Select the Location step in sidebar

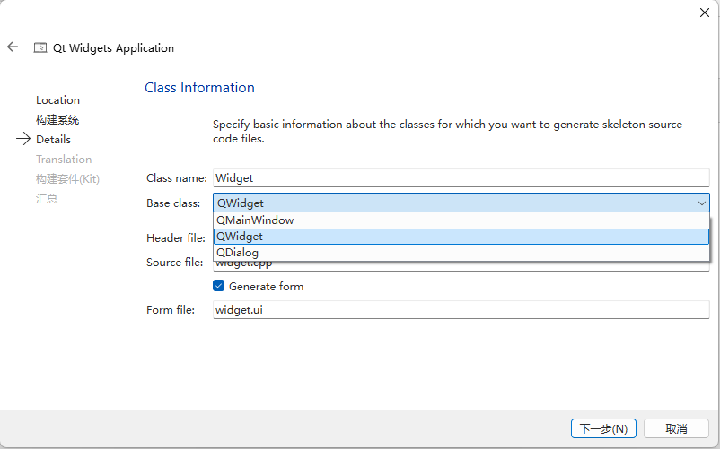[57, 100]
